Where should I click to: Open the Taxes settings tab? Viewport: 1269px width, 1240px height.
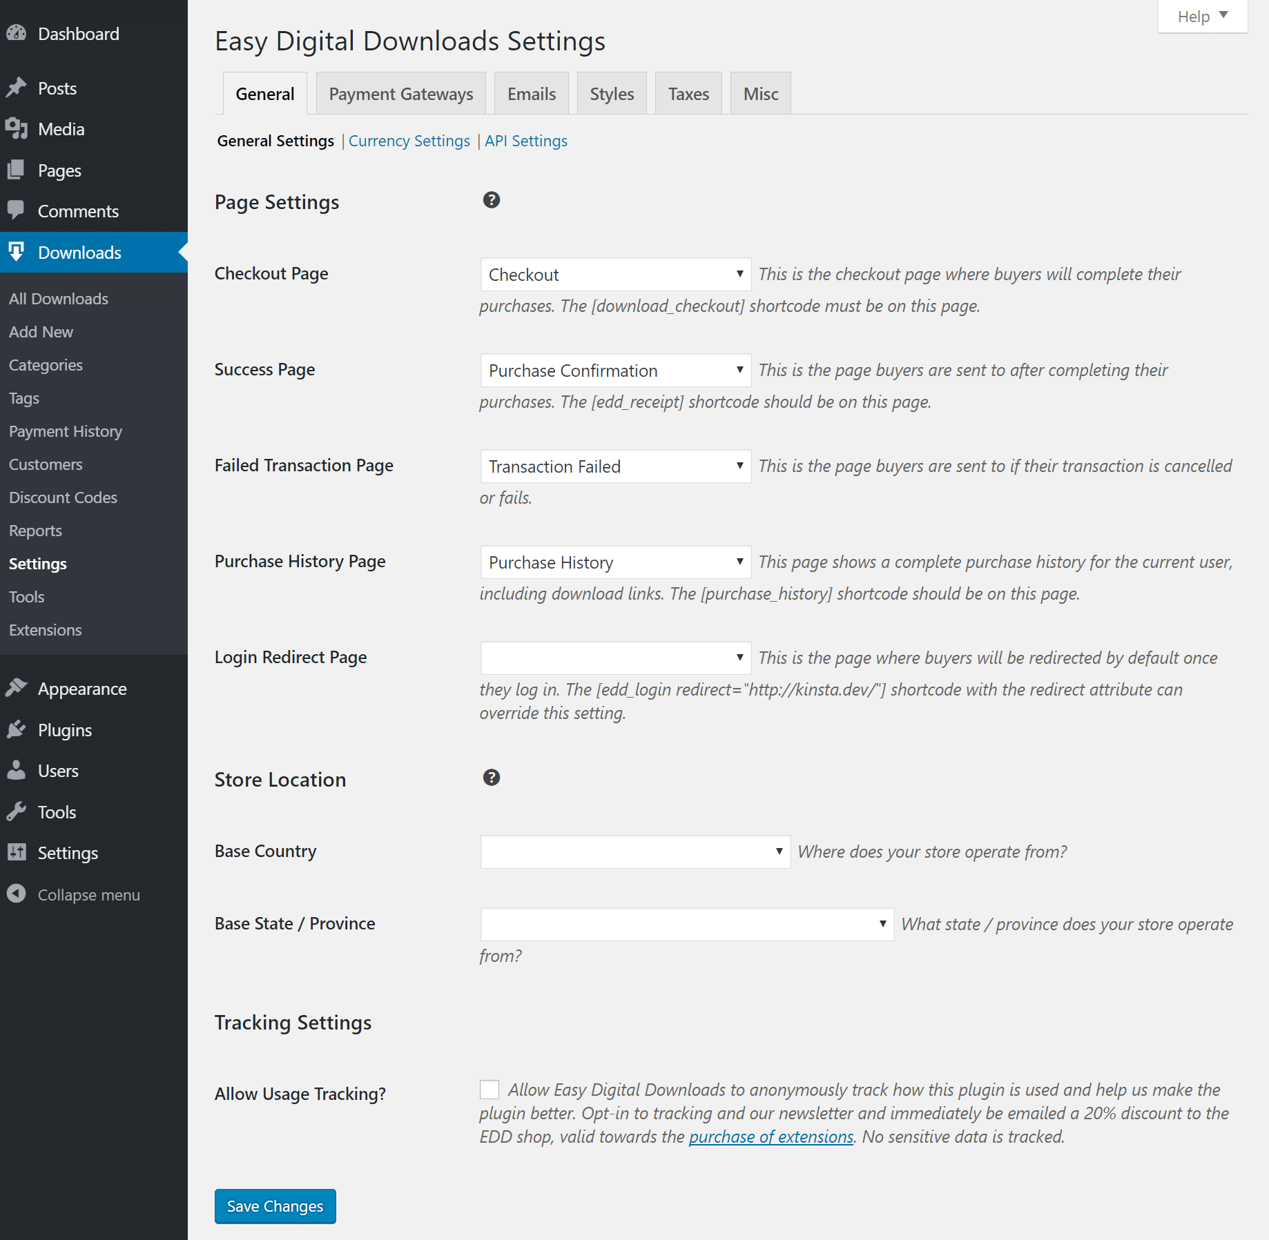coord(688,93)
